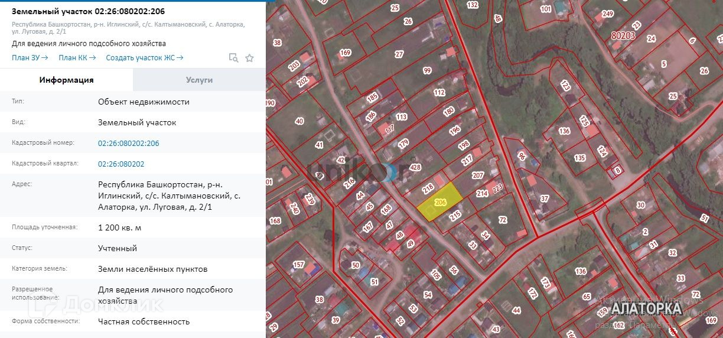Click the value Объект недвижимости
723x338 pixels.
[144, 102]
